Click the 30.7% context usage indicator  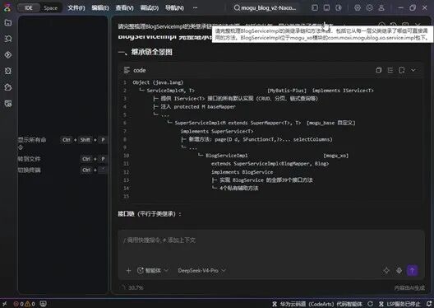(132, 287)
